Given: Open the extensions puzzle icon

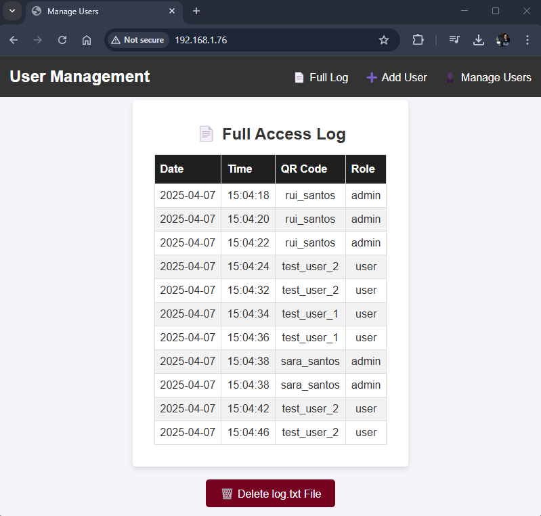Looking at the screenshot, I should [x=418, y=40].
